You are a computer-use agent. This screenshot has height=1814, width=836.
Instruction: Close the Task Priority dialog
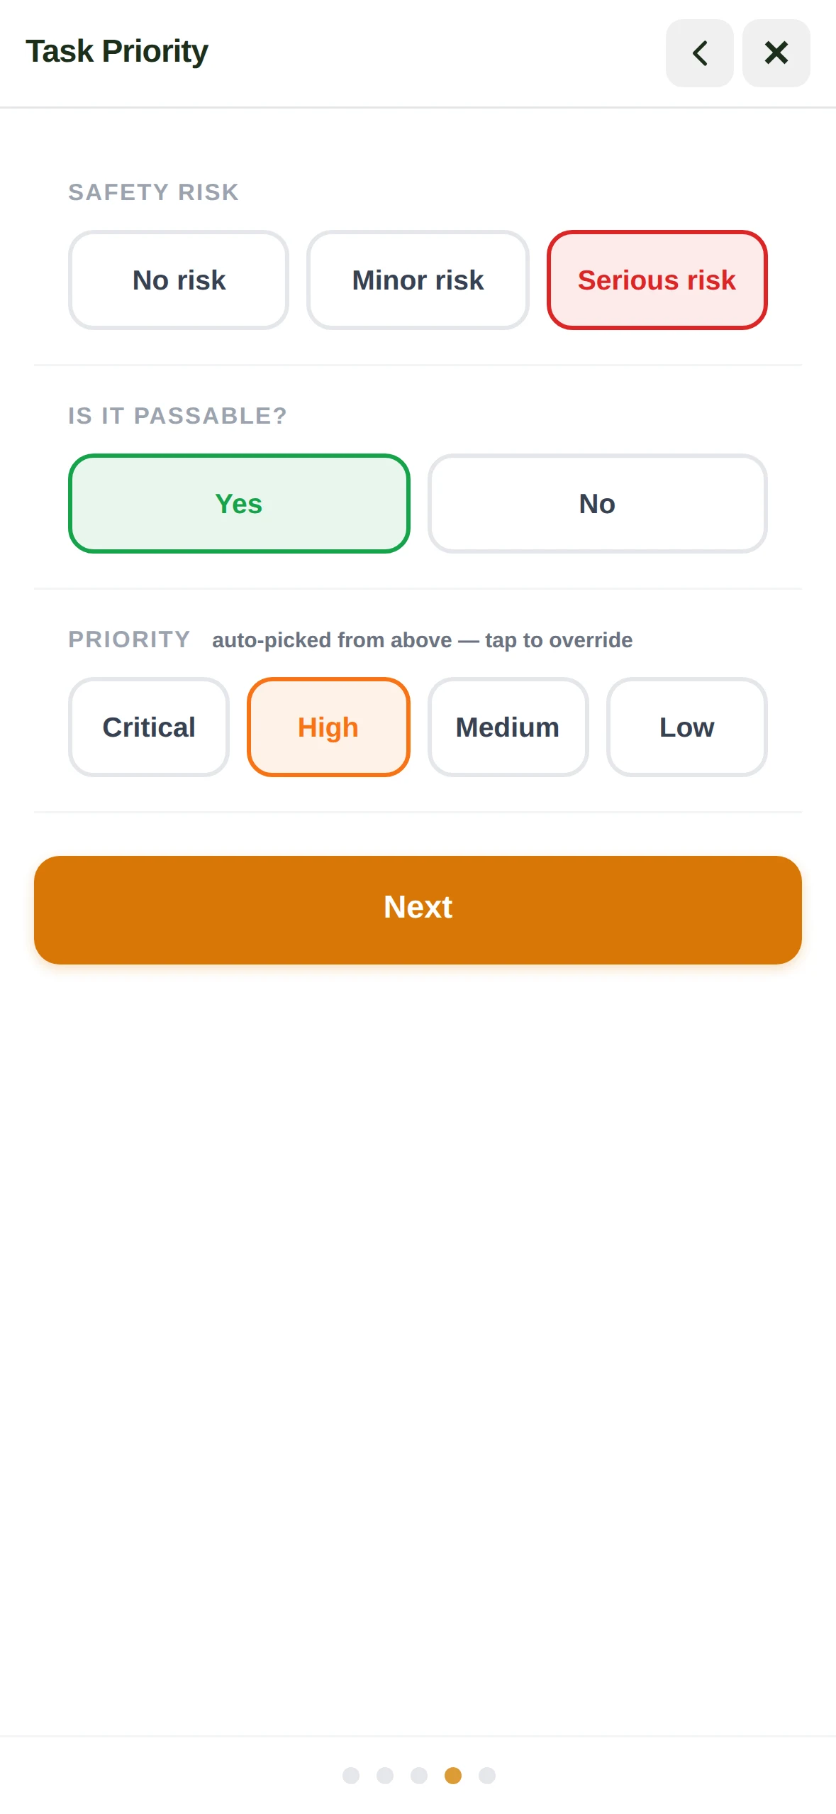(776, 53)
